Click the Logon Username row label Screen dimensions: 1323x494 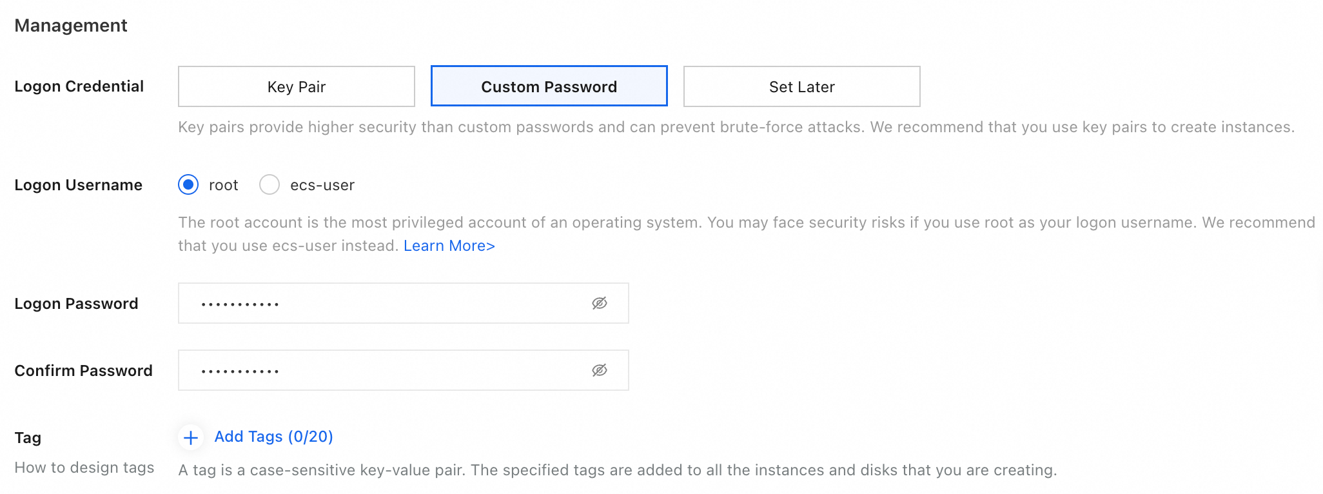tap(79, 185)
